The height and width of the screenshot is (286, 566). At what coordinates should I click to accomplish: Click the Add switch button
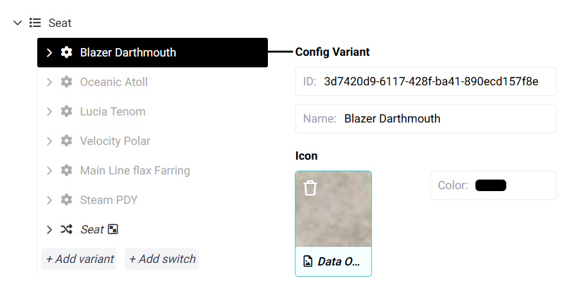(x=162, y=259)
